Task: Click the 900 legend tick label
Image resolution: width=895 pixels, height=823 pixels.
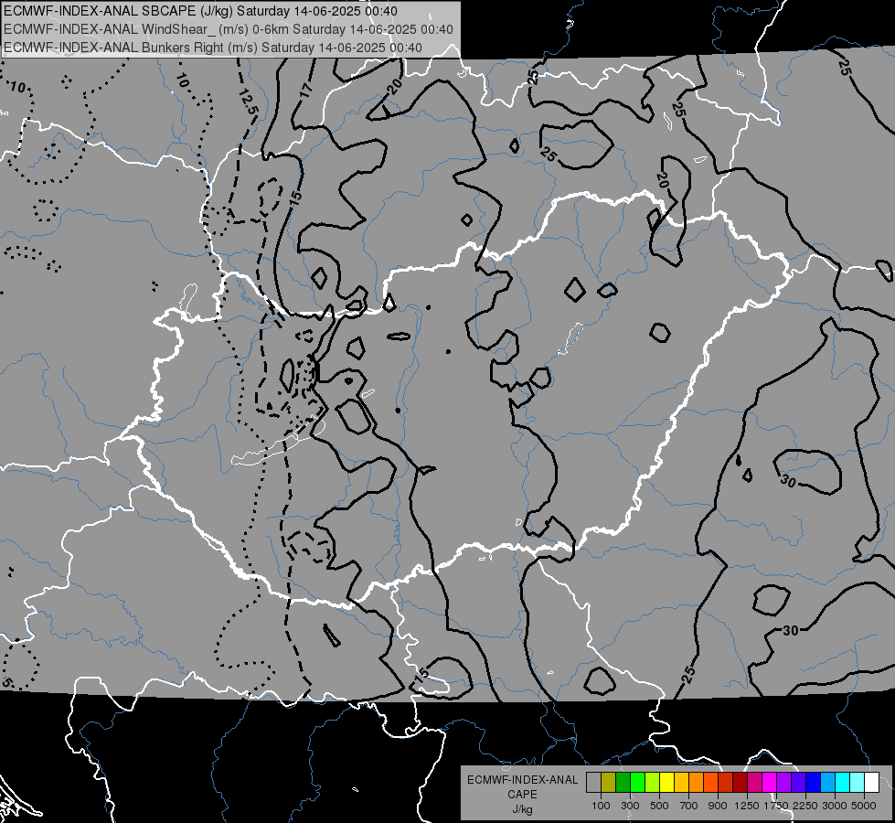Action: click(718, 806)
